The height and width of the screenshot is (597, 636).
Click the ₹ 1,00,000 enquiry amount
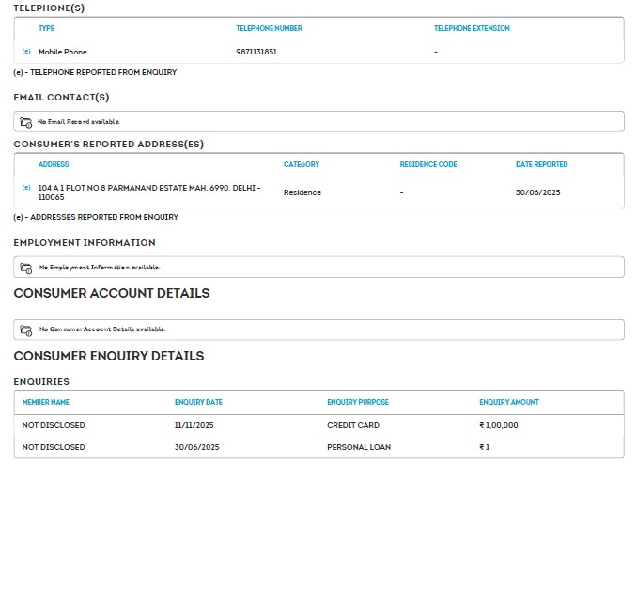click(x=499, y=425)
